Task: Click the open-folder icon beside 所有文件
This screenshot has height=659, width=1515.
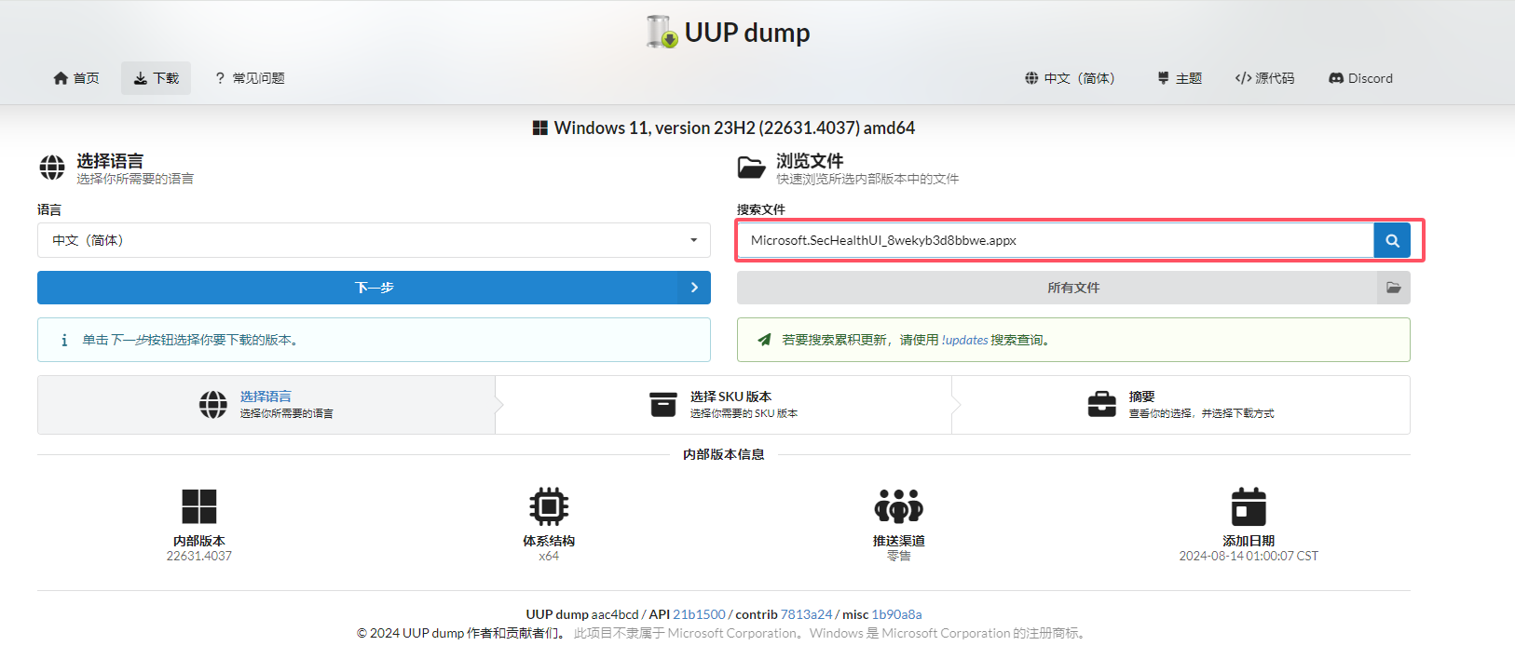Action: tap(1393, 288)
